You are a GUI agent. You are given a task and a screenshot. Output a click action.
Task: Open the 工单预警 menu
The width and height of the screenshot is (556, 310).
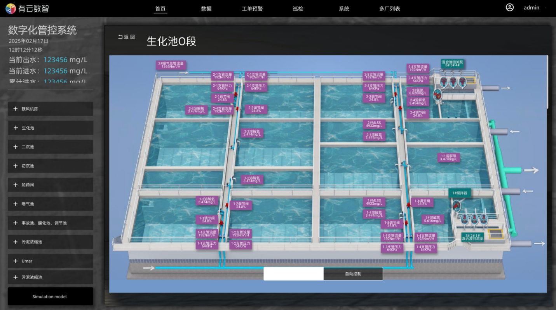pyautogui.click(x=252, y=9)
